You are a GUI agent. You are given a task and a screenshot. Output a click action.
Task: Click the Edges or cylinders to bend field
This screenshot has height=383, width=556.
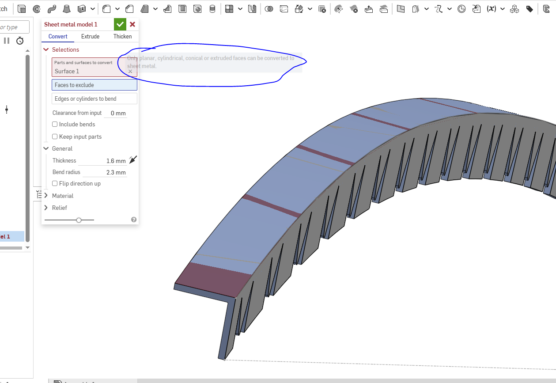pyautogui.click(x=94, y=99)
